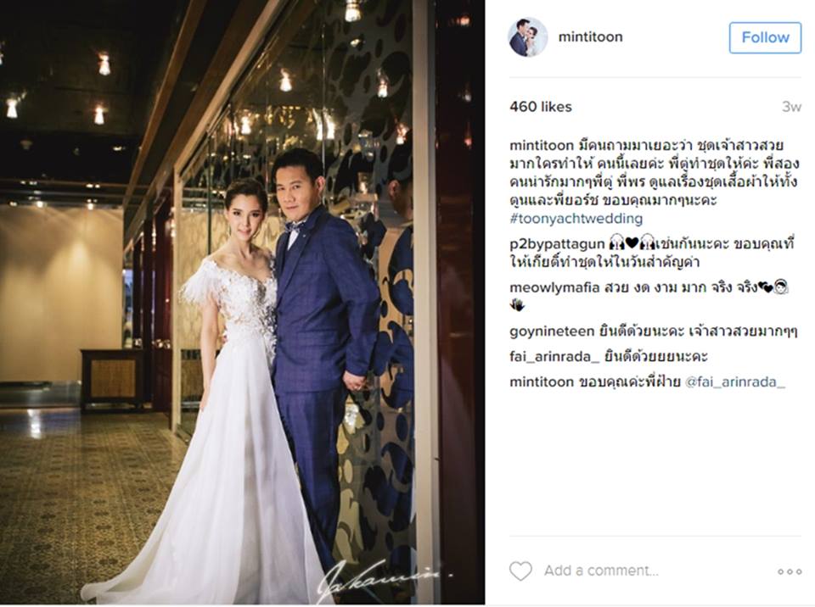Visit goynineteen commenter profile
The image size is (815, 607).
pos(552,331)
